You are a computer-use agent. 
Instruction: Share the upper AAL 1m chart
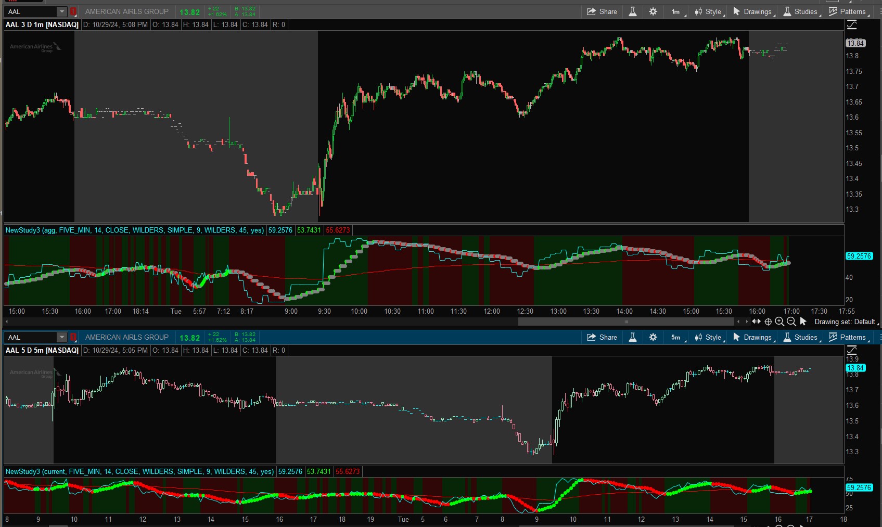[602, 11]
